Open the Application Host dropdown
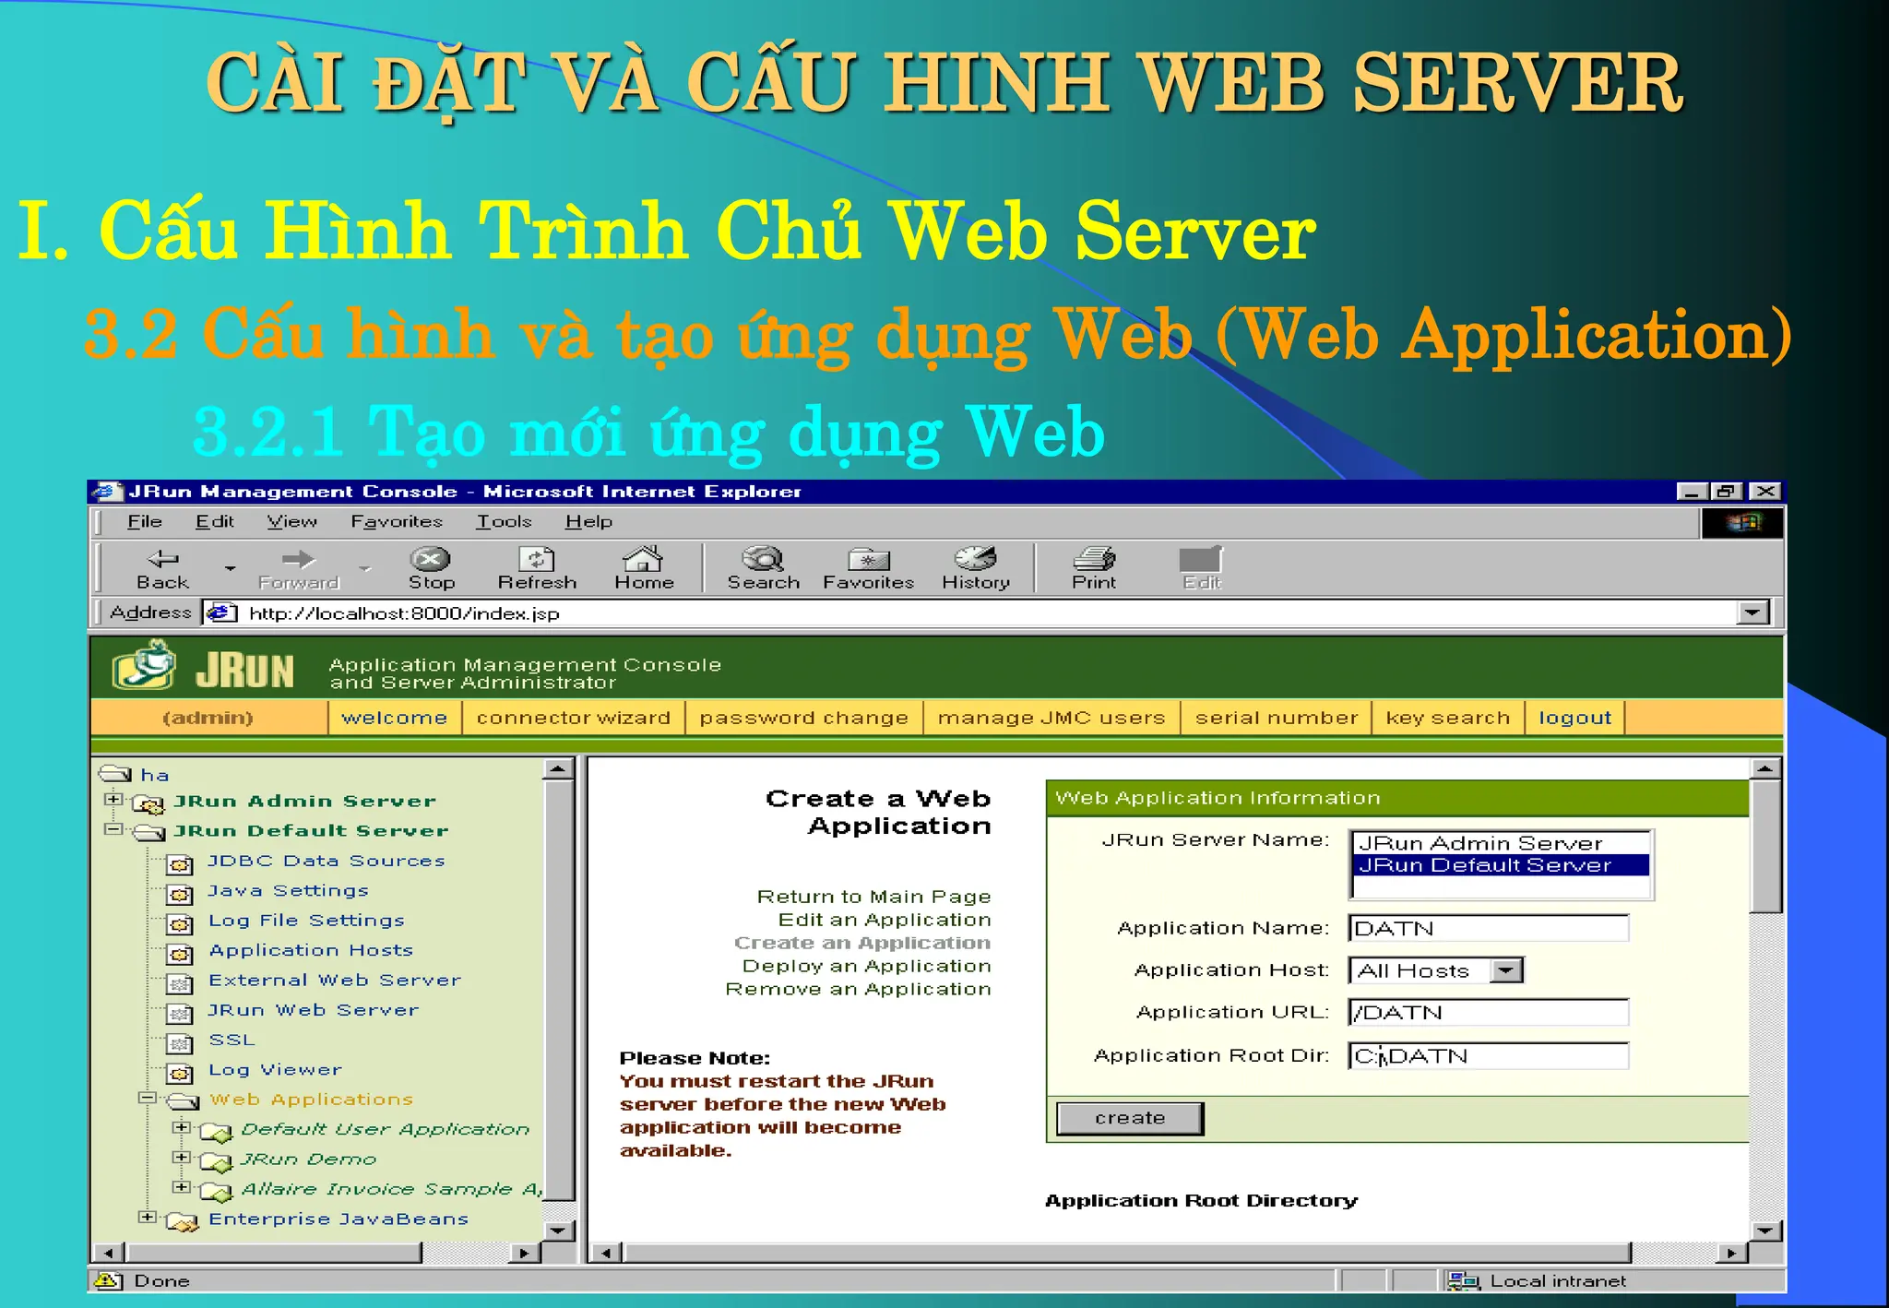 [x=1506, y=970]
